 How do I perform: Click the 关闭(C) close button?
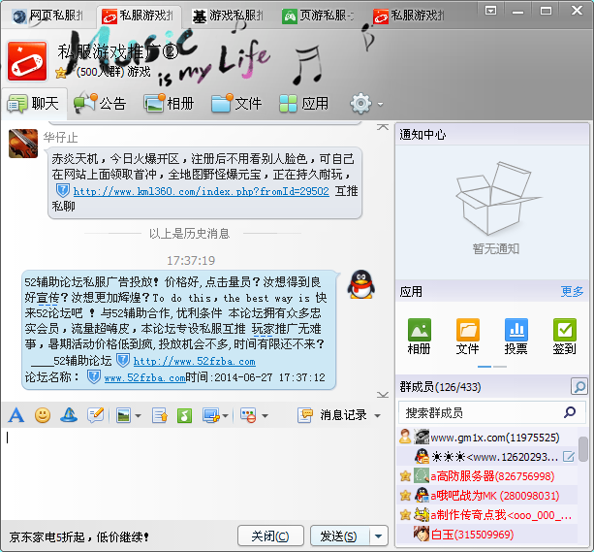click(270, 536)
